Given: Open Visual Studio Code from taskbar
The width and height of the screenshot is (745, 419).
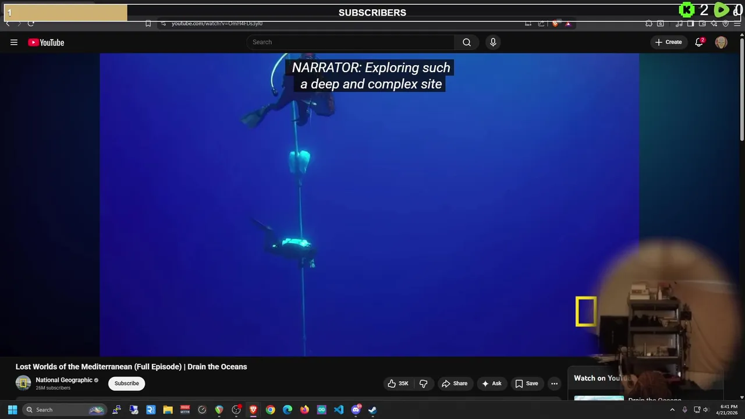Looking at the screenshot, I should (339, 410).
